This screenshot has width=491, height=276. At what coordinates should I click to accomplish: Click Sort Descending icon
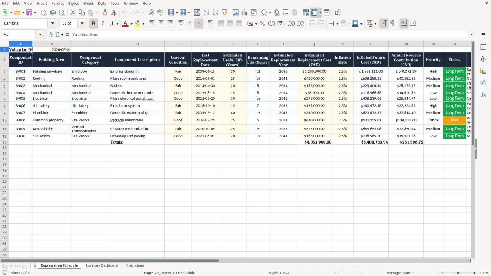pyautogui.click(x=215, y=13)
